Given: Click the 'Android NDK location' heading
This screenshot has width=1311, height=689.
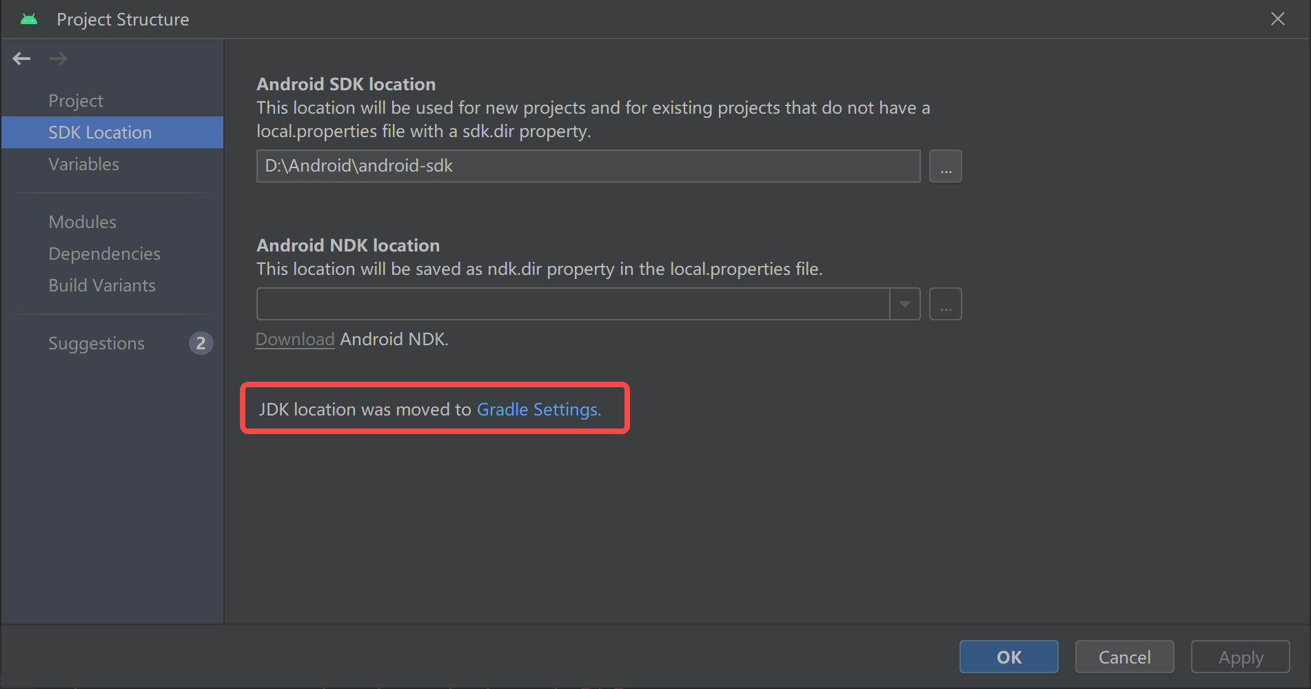Looking at the screenshot, I should click(x=348, y=245).
